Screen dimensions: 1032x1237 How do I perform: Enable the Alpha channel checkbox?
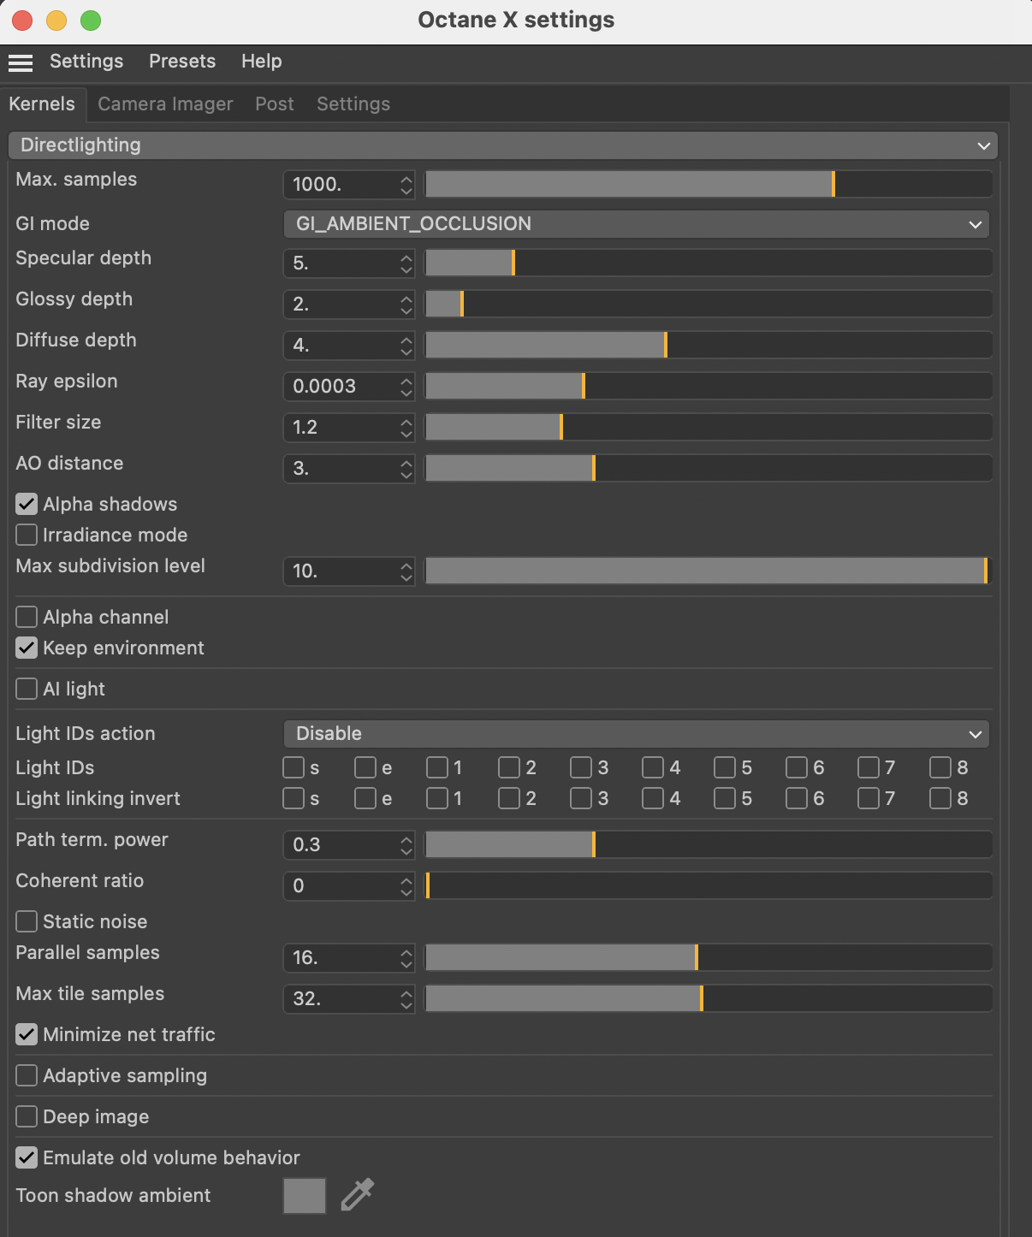coord(27,617)
